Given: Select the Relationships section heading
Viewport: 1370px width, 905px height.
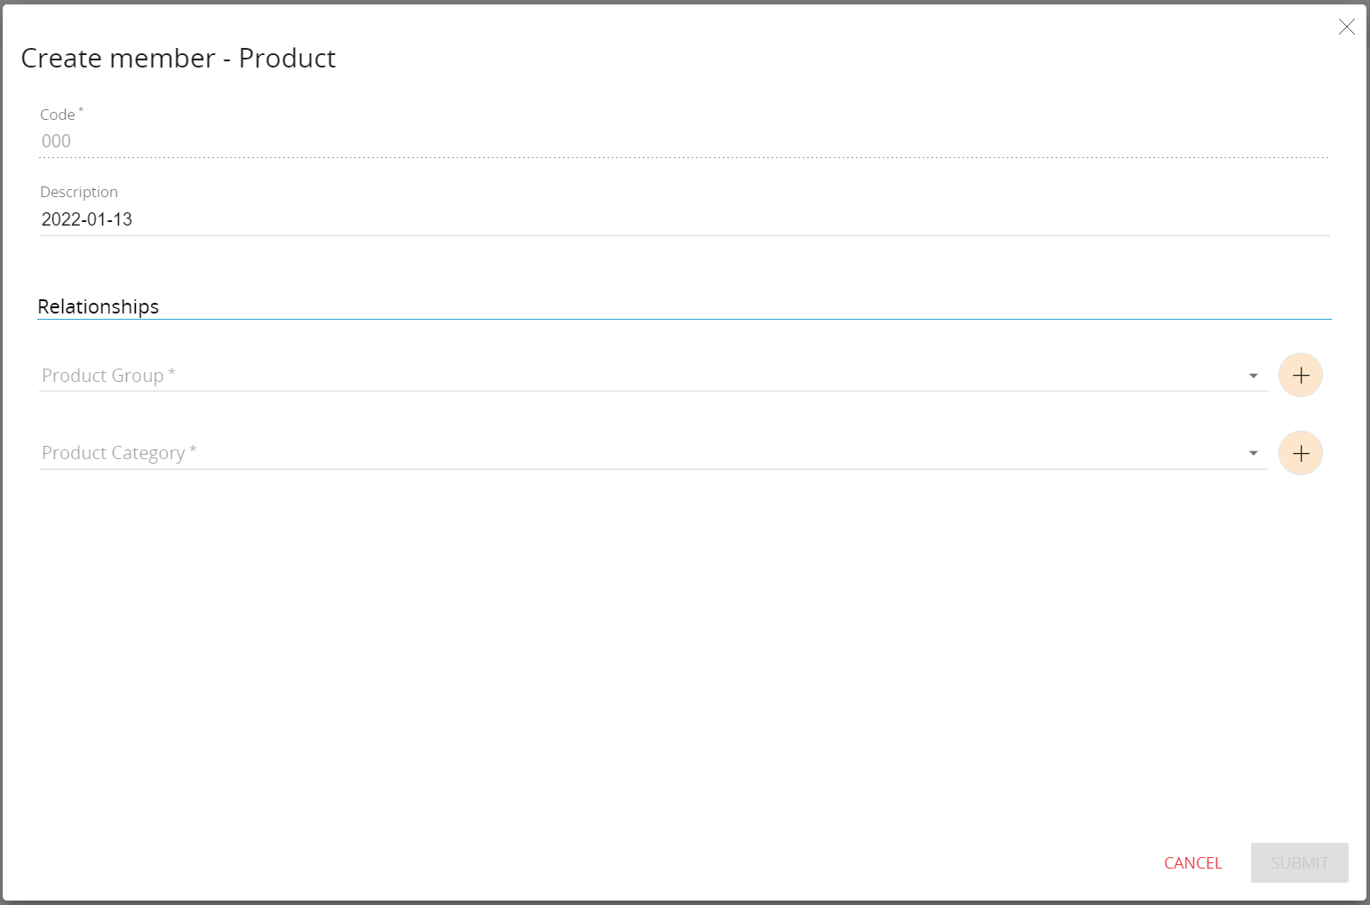Looking at the screenshot, I should point(99,306).
